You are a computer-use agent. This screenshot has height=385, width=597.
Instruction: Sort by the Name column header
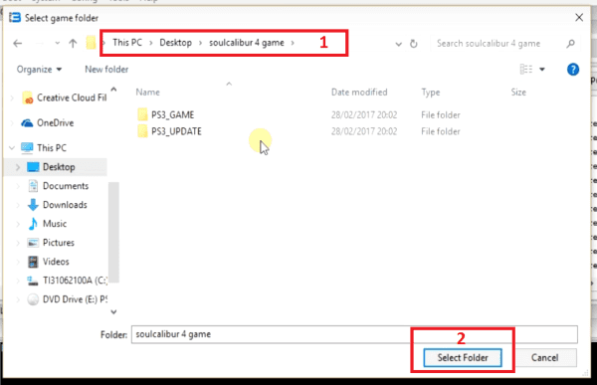pyautogui.click(x=147, y=93)
